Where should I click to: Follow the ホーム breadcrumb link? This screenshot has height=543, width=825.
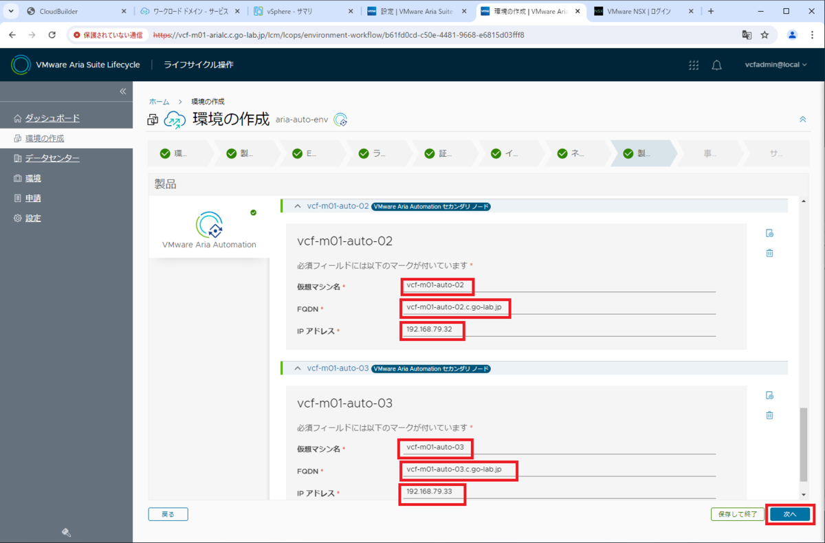tap(159, 101)
